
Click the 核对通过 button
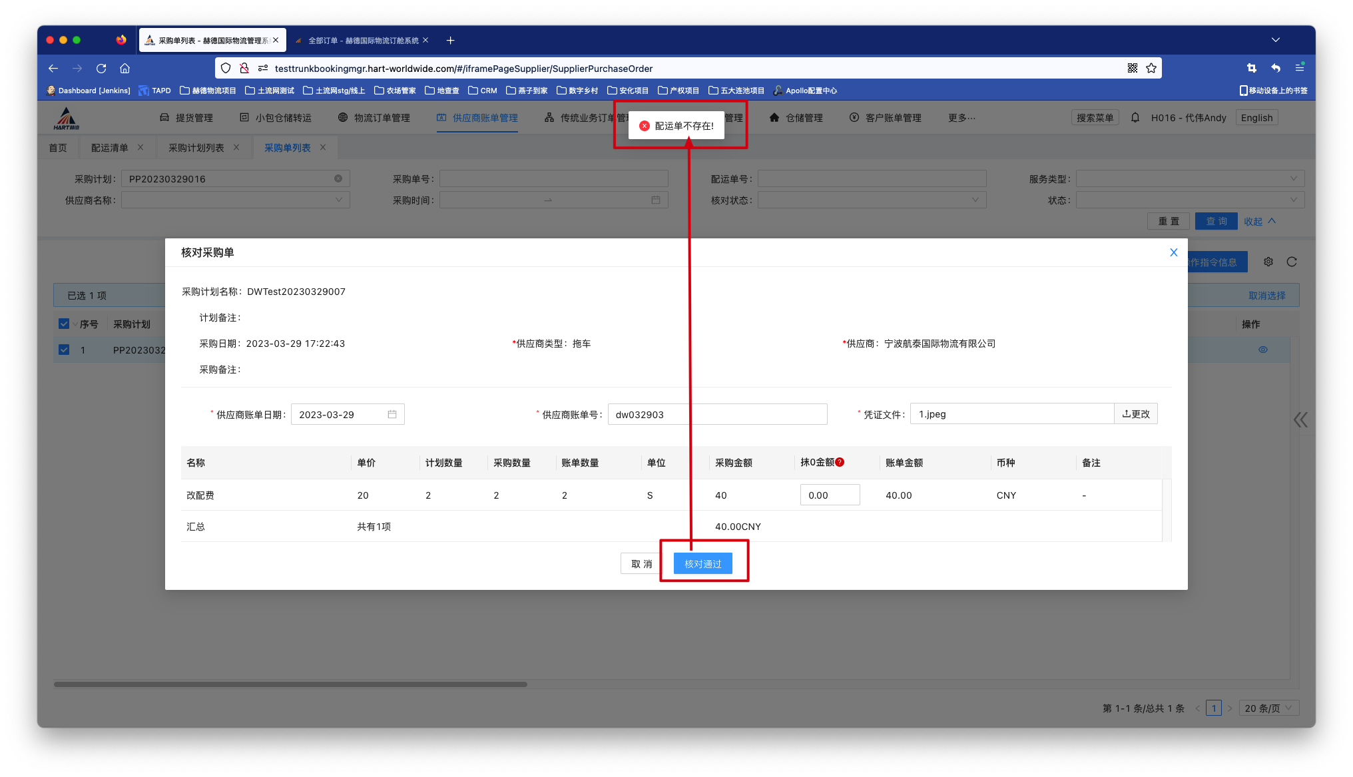702,564
